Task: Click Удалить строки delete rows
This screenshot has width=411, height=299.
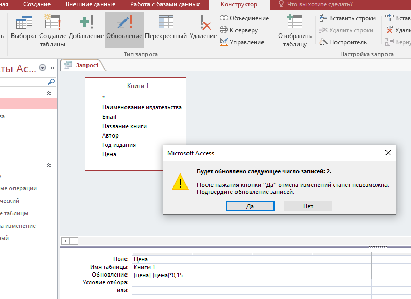Action: tap(346, 30)
